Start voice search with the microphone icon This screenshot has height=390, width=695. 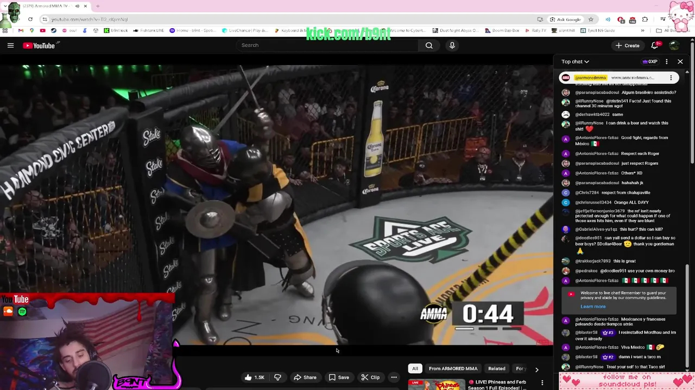pos(452,45)
